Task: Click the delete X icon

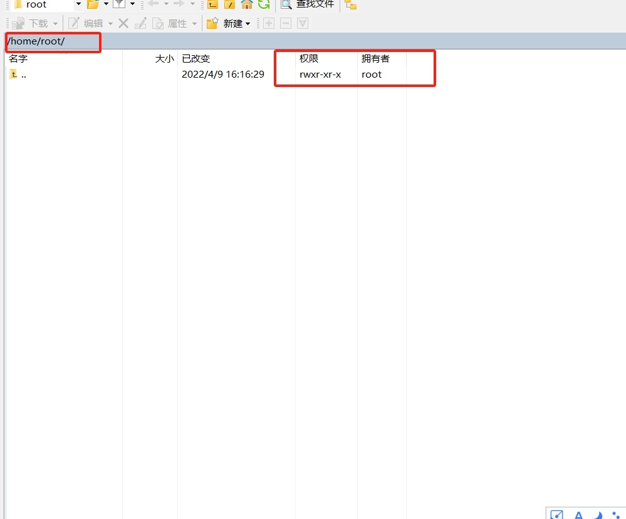Action: click(x=123, y=24)
